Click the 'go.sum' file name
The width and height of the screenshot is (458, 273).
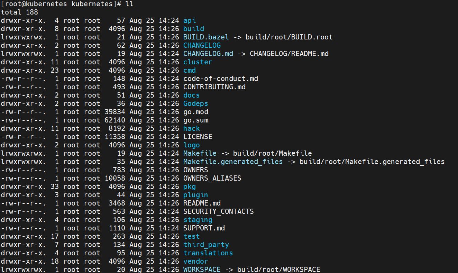196,120
